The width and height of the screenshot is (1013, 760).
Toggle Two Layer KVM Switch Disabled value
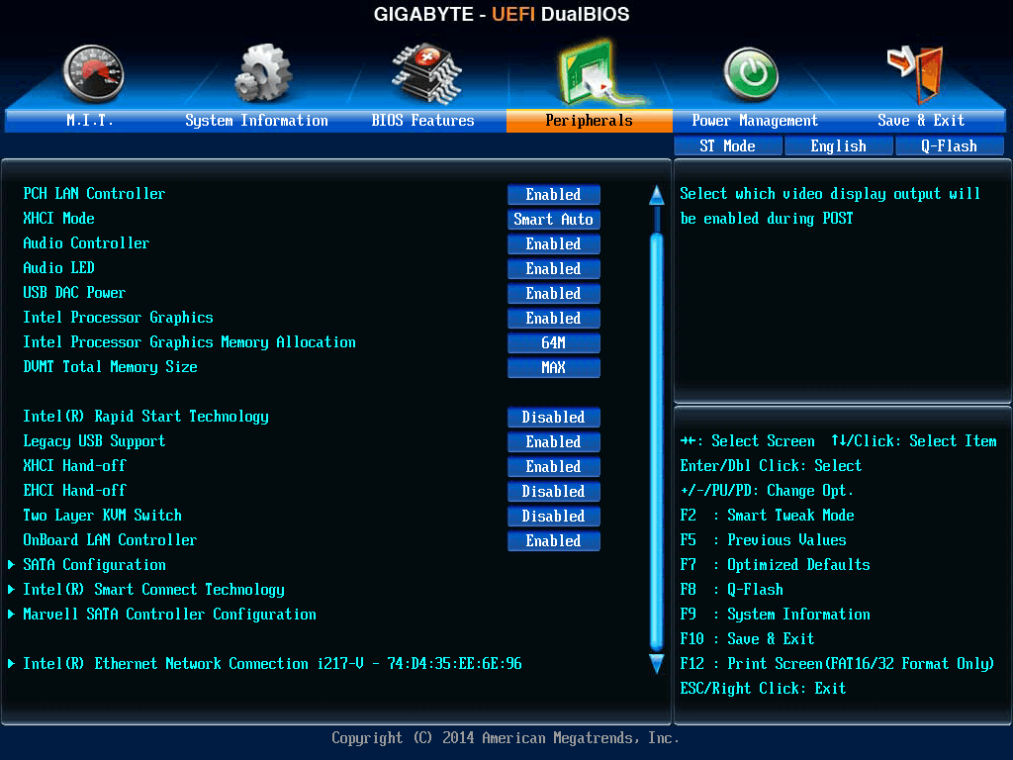click(554, 517)
